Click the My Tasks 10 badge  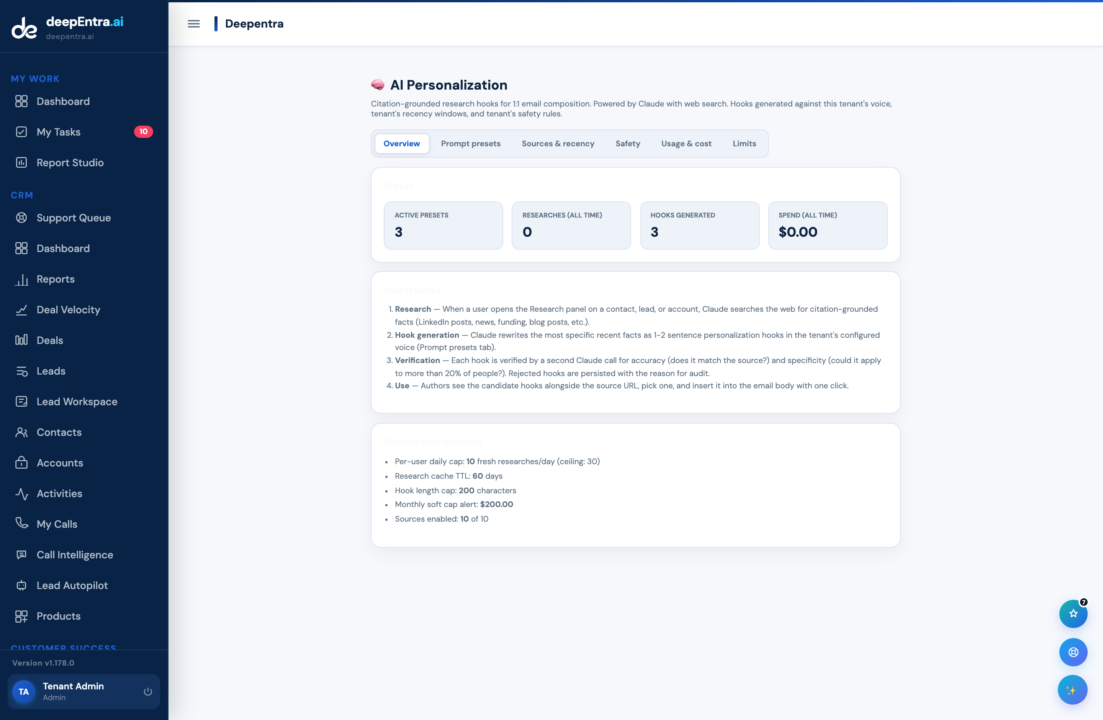pos(143,132)
